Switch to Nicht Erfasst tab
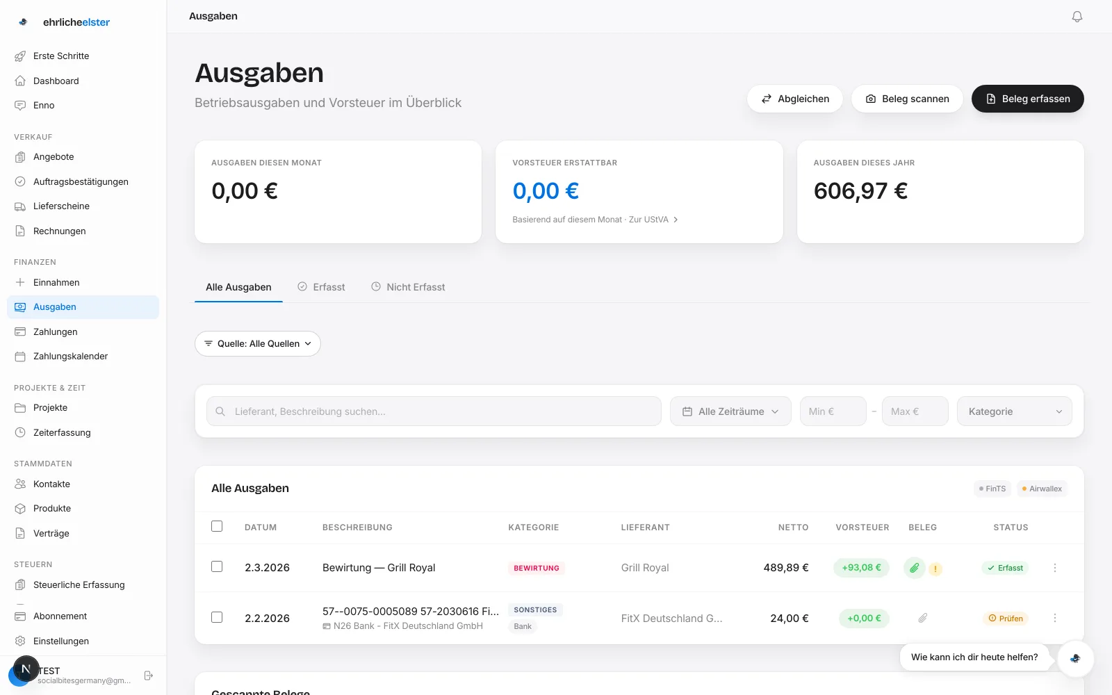The image size is (1112, 695). 408,287
